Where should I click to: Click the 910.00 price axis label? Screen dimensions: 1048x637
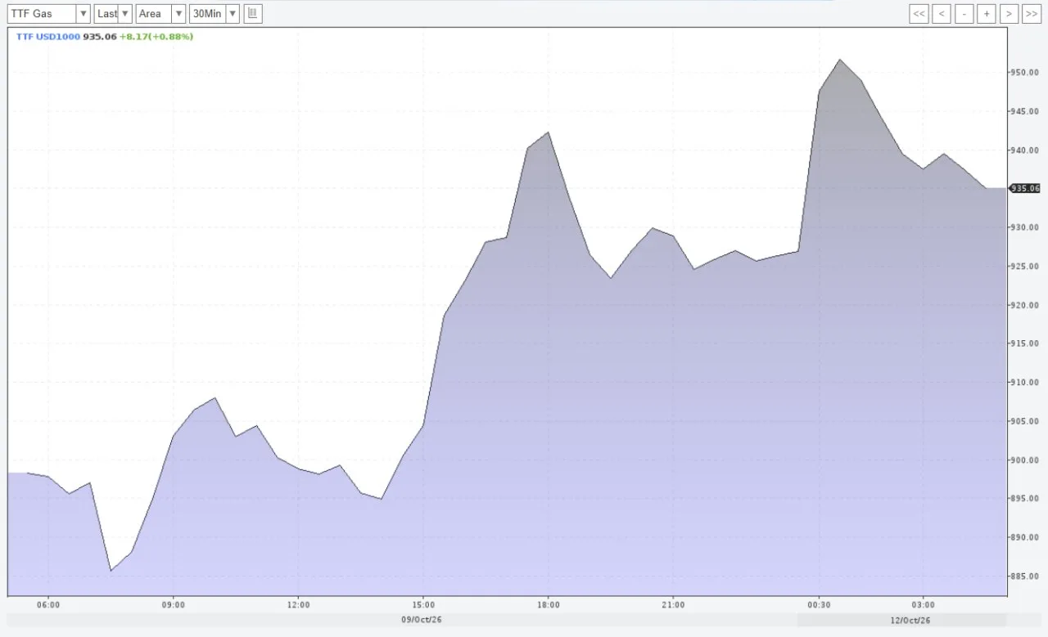point(1027,383)
